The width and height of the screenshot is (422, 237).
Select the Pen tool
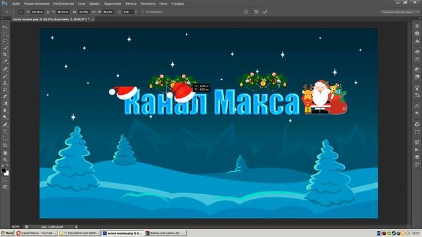click(x=5, y=124)
